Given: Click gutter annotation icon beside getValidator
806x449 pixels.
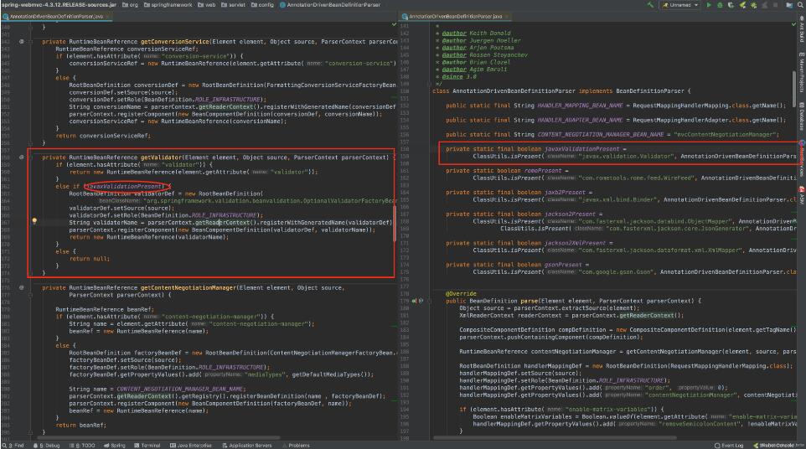Looking at the screenshot, I should [x=22, y=157].
